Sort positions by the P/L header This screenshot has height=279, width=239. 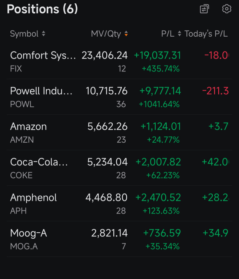coord(167,34)
